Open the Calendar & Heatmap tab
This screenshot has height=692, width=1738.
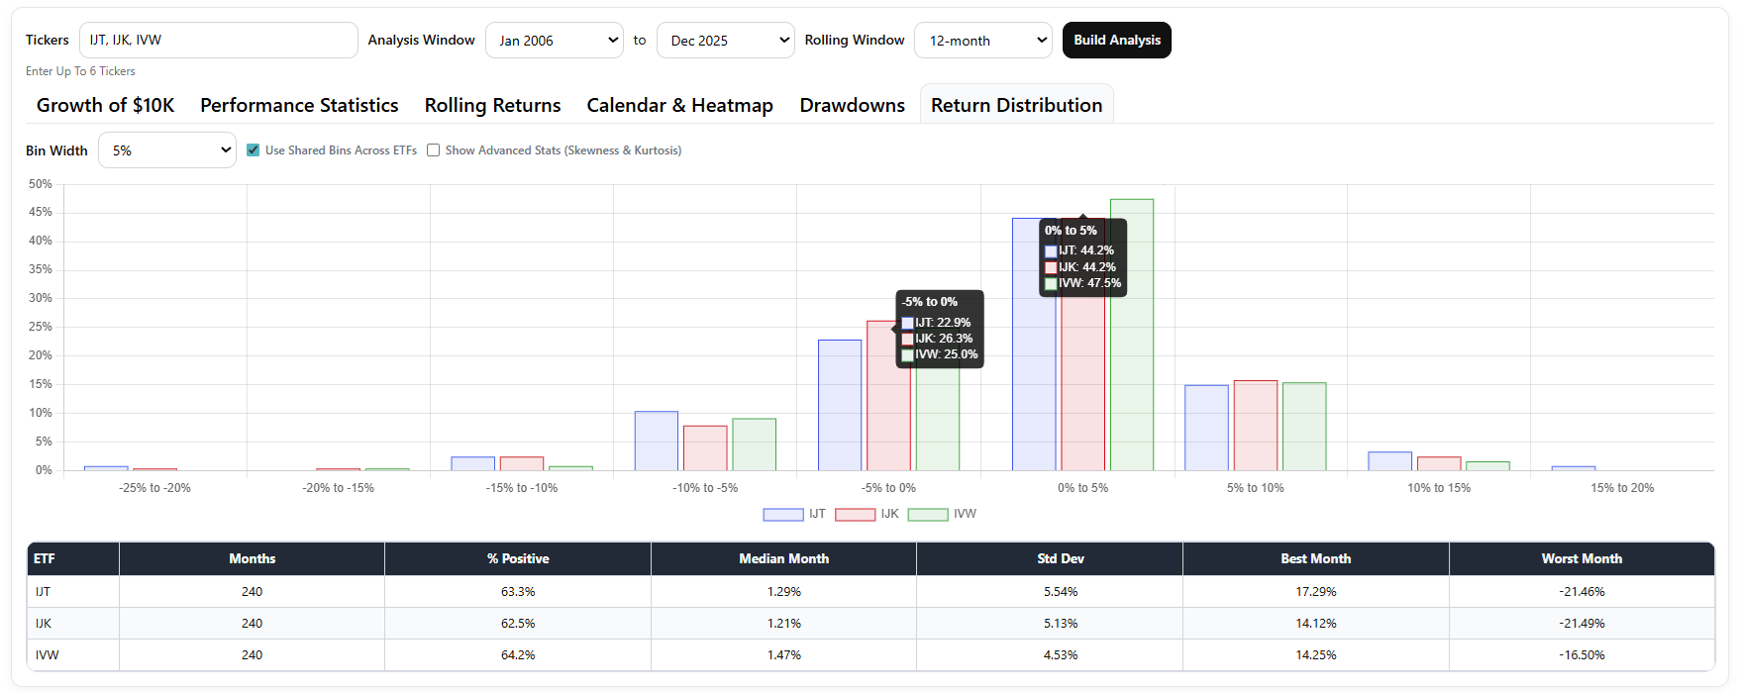coord(680,105)
